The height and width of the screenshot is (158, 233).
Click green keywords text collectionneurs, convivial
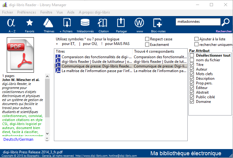(22, 116)
